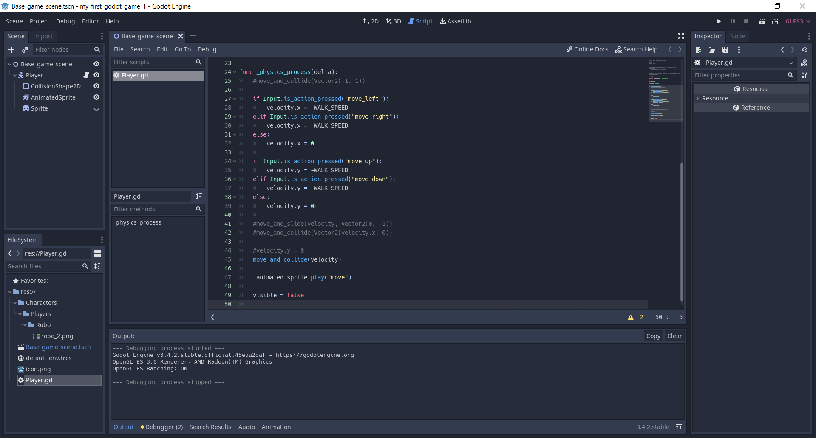The image size is (816, 438).
Task: Collapse the Player node children
Action: pos(15,75)
